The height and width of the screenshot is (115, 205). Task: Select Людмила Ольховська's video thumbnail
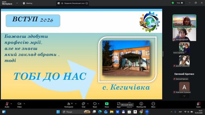tap(184, 21)
